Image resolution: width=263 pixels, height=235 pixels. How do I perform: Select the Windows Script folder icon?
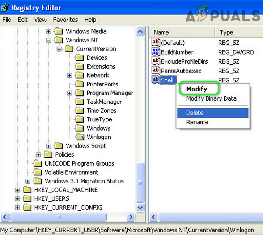click(x=59, y=146)
